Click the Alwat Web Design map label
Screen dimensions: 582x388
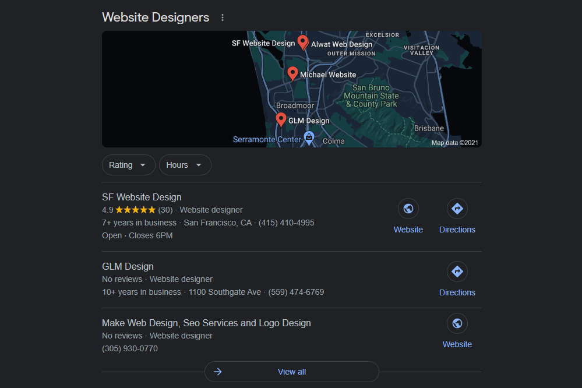341,44
